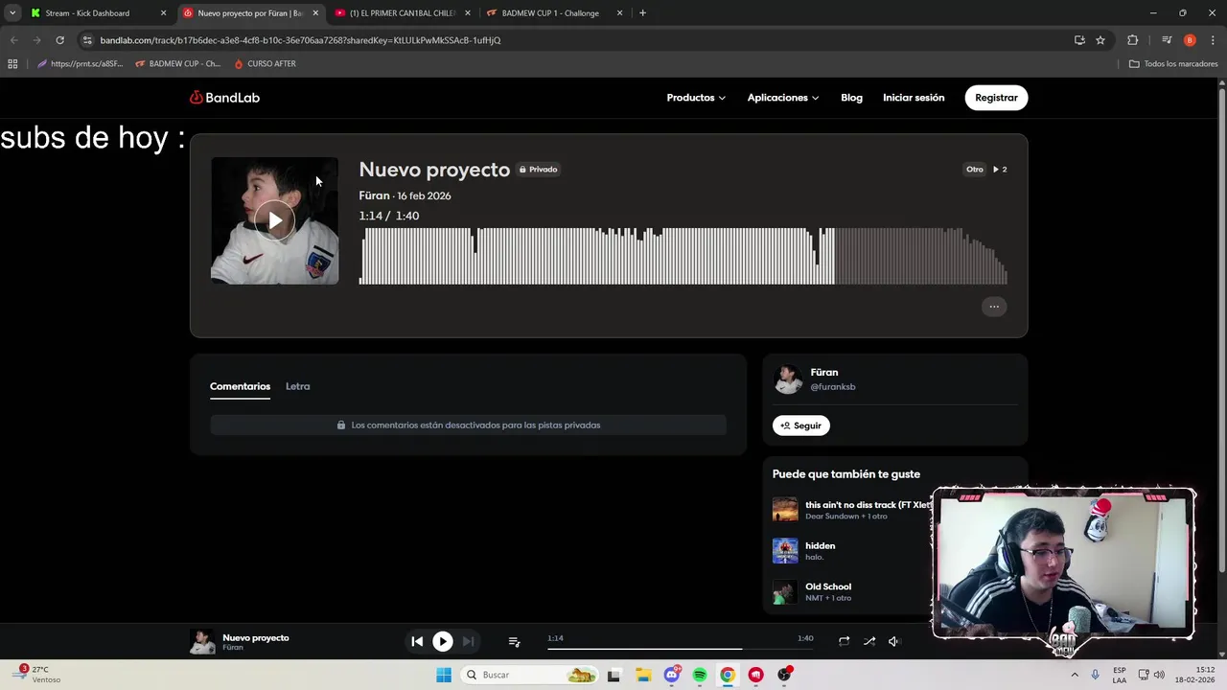Seek on the bottom player progress bar
This screenshot has height=690, width=1227.
pos(680,649)
